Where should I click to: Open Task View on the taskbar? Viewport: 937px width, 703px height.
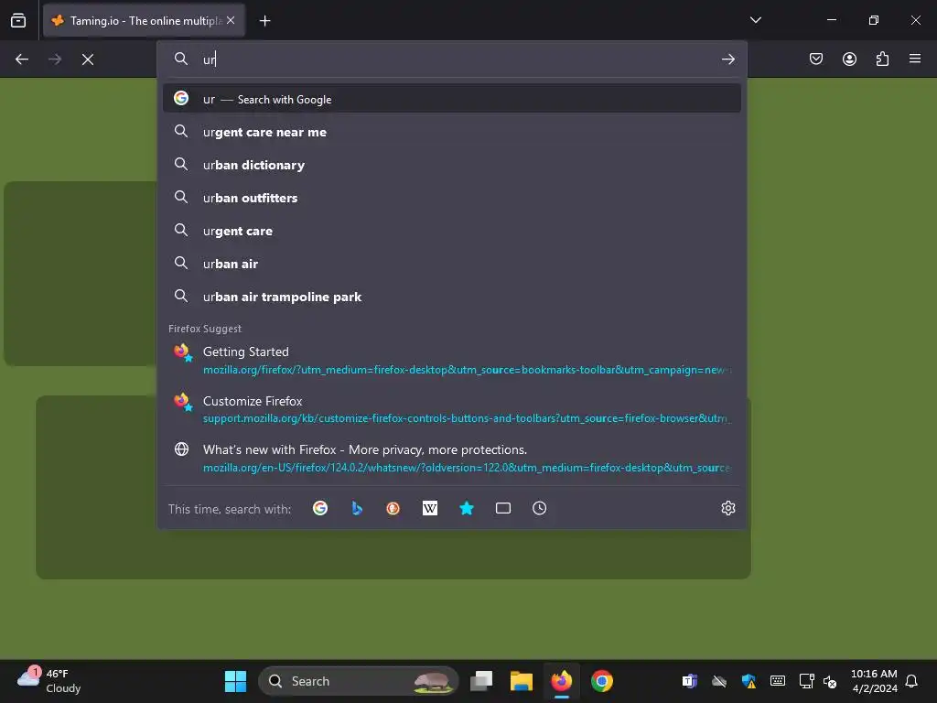[481, 681]
